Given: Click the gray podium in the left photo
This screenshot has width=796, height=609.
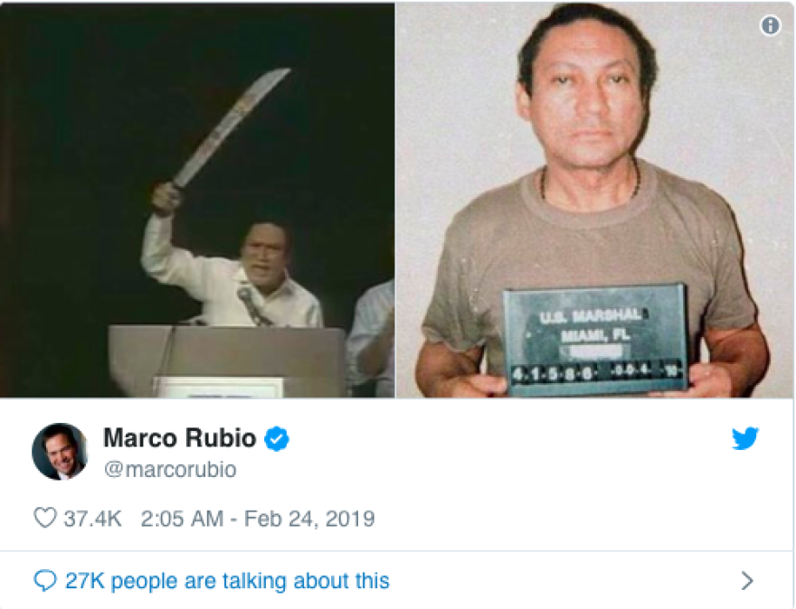Looking at the screenshot, I should (x=227, y=361).
